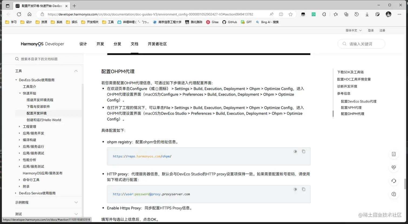Viewport: 408px width, 224px height.
Task: Copy the ohpm registry URL code
Action: pyautogui.click(x=304, y=152)
